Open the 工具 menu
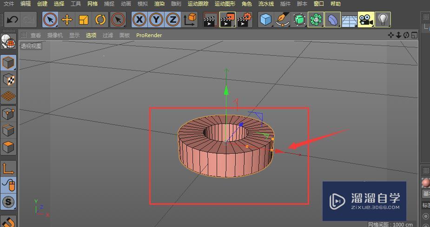 click(x=76, y=4)
